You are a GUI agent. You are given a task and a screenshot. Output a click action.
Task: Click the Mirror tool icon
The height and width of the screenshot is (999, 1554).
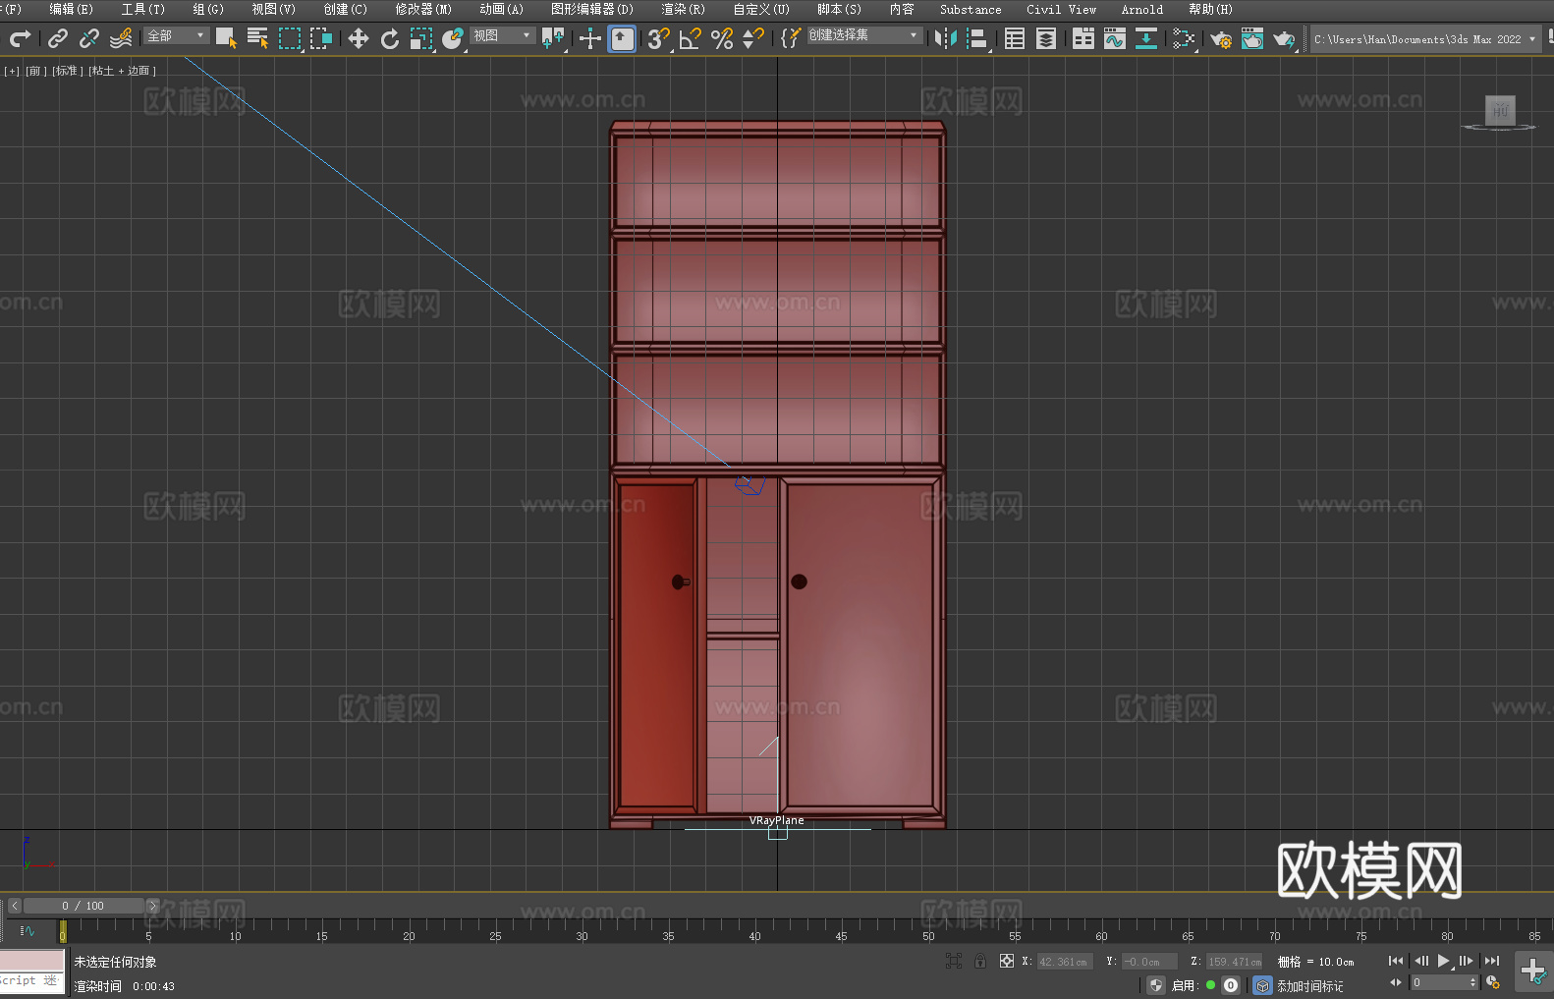(x=946, y=38)
